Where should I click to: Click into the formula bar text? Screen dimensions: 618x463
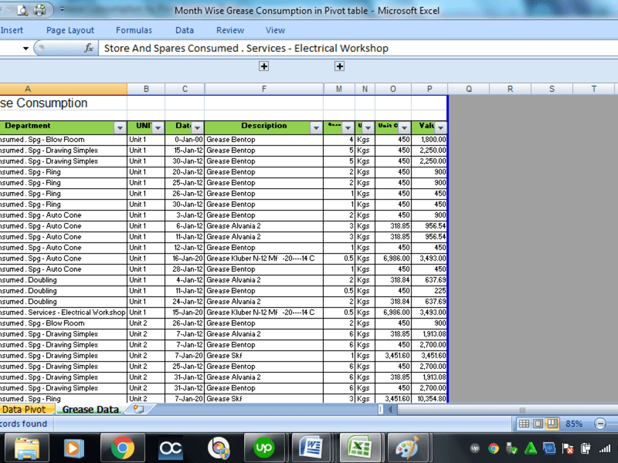(x=246, y=48)
